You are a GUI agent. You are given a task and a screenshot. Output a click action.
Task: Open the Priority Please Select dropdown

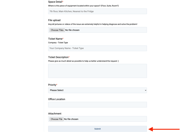tap(97, 90)
